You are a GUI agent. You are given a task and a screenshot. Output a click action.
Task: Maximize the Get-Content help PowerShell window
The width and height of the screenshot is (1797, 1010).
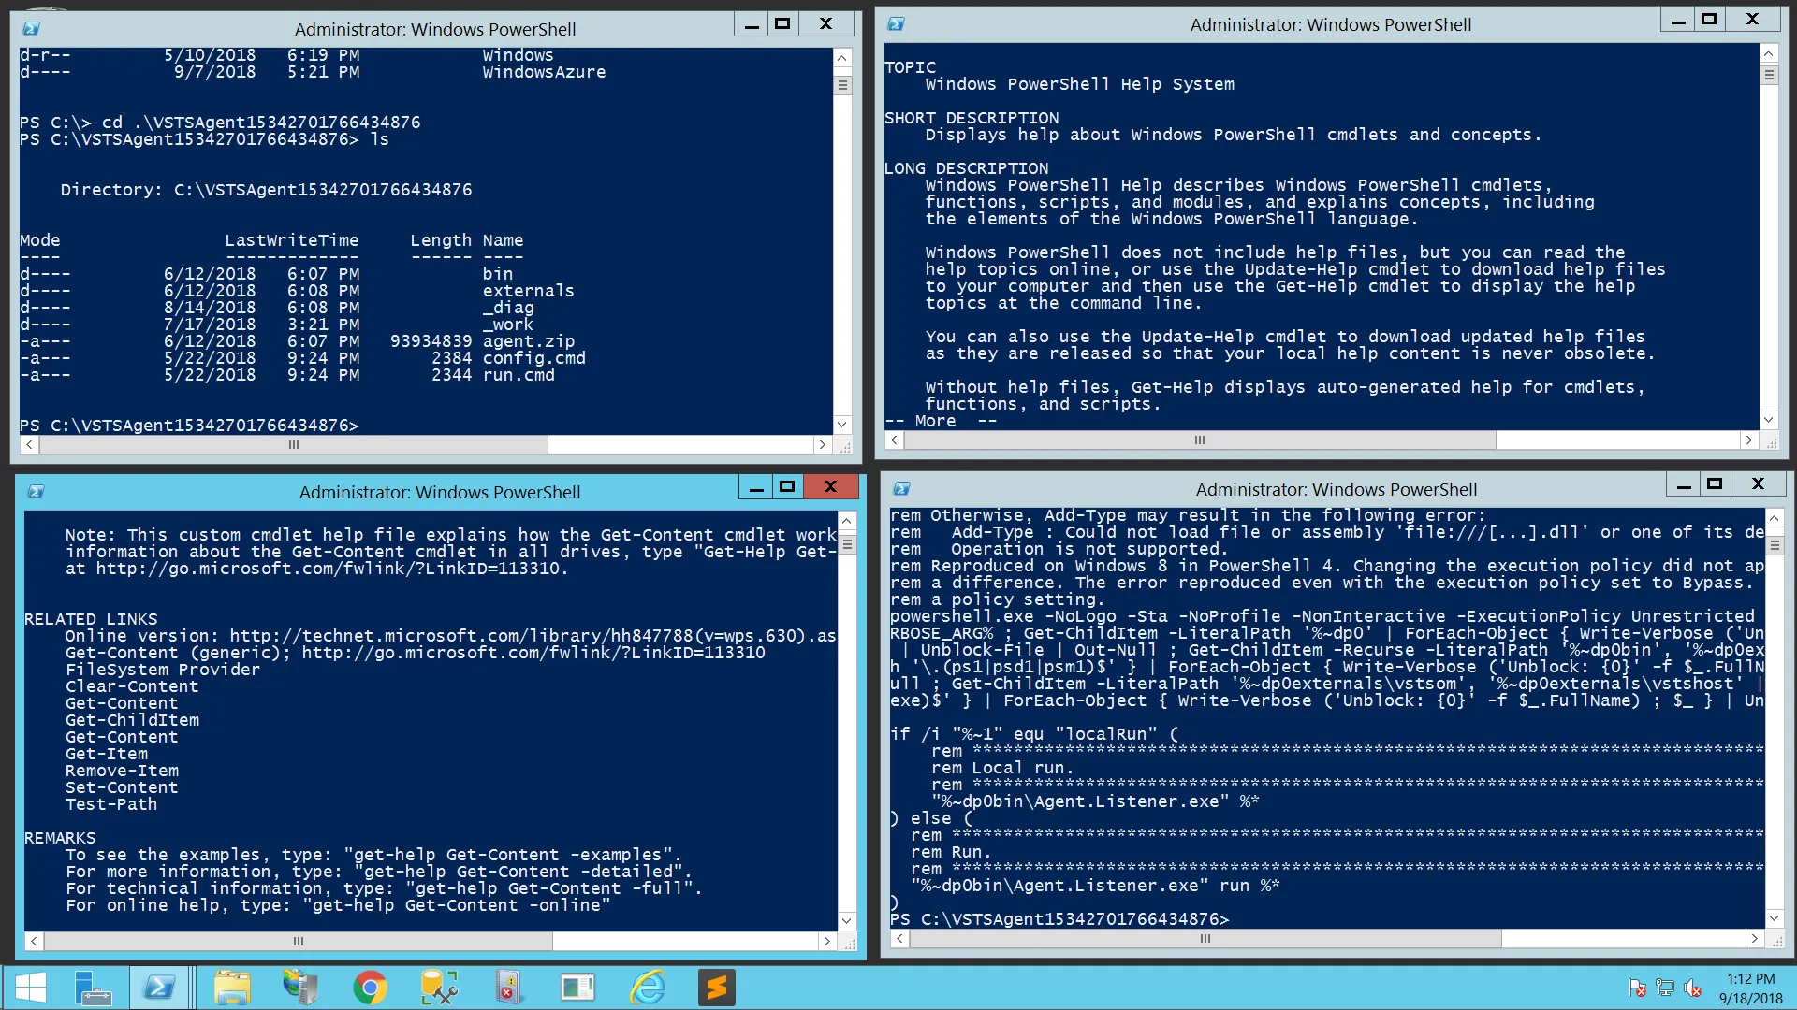[x=787, y=486]
